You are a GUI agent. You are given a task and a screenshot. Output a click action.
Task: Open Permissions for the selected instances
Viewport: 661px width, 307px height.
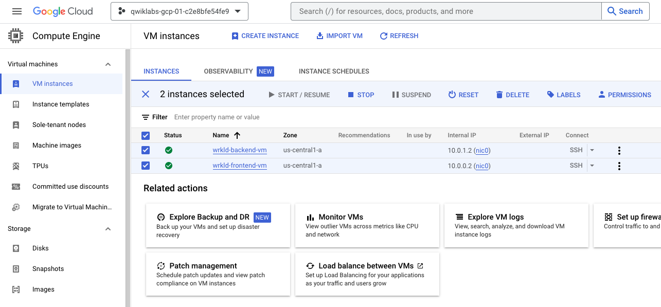(x=624, y=95)
